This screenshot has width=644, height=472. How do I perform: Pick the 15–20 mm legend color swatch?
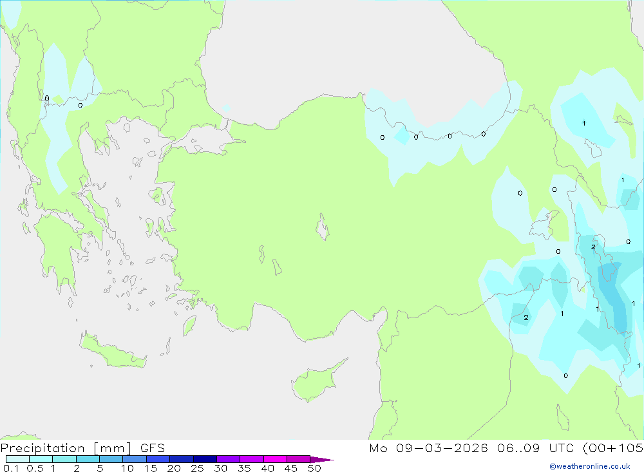(158, 459)
